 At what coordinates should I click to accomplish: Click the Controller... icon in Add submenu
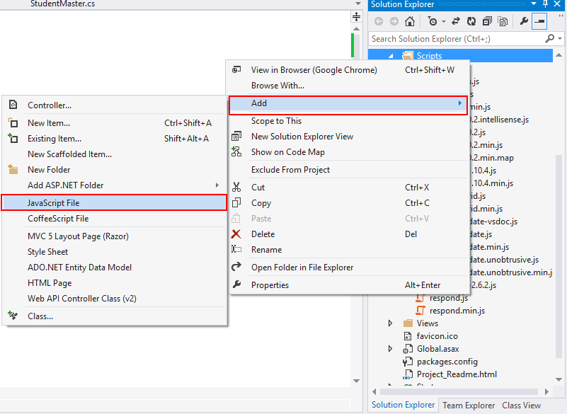click(13, 105)
